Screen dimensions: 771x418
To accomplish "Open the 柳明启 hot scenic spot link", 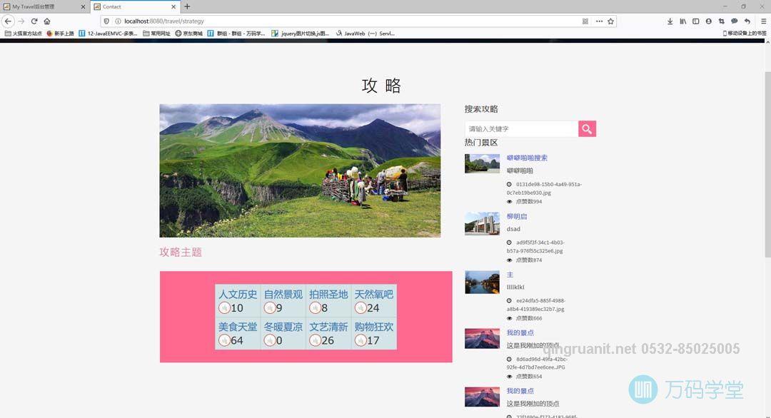I will (516, 216).
